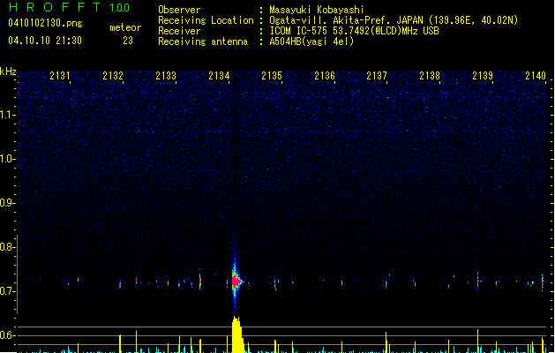This screenshot has height=353, width=555.
Task: Click the meteor count value 23
Action: click(128, 41)
